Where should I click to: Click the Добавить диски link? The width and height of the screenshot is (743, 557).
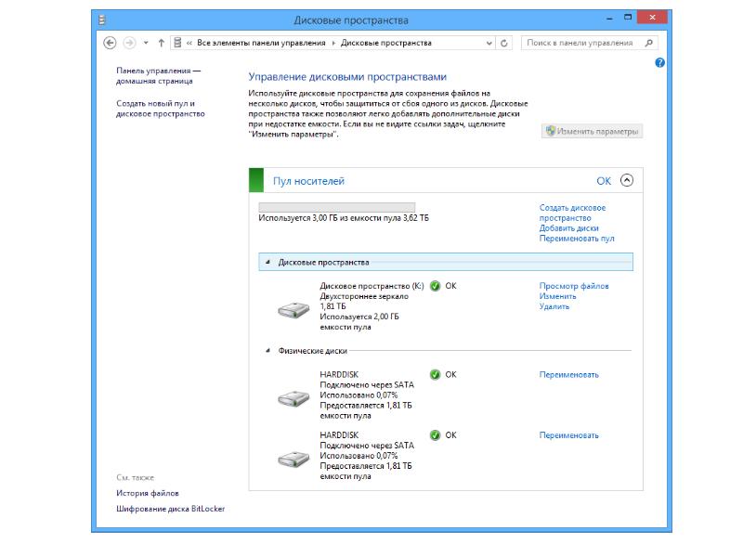click(568, 228)
